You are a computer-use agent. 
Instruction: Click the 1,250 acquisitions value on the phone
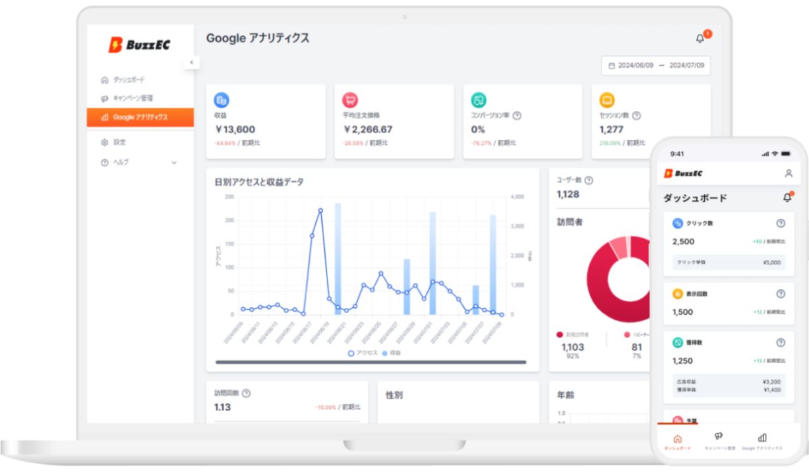(682, 361)
